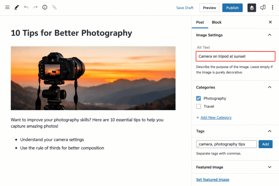Expand the Featured Image section
The width and height of the screenshot is (279, 186).
(269, 167)
